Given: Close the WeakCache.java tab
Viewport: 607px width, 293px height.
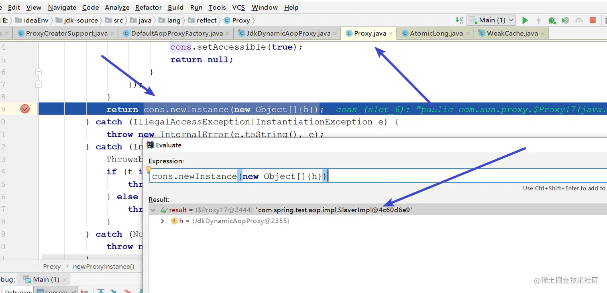Looking at the screenshot, I should 542,34.
